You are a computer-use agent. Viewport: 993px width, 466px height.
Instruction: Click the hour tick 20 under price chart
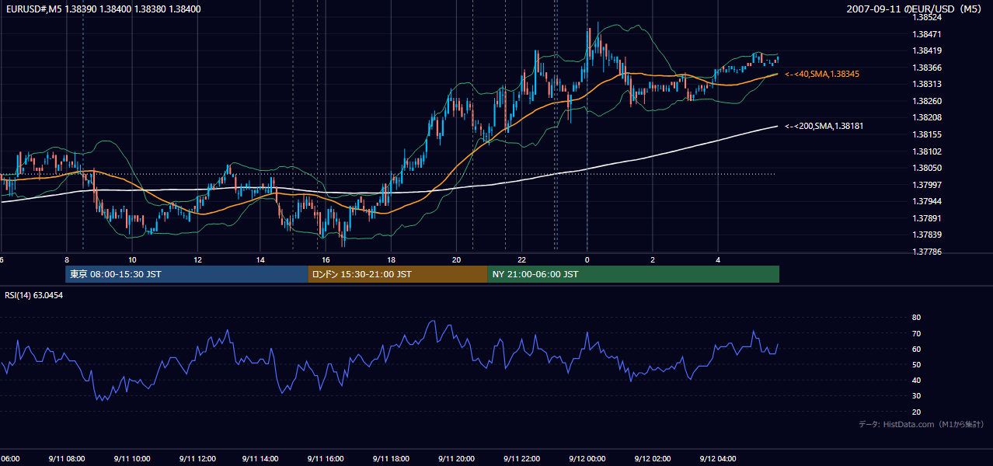pos(457,259)
